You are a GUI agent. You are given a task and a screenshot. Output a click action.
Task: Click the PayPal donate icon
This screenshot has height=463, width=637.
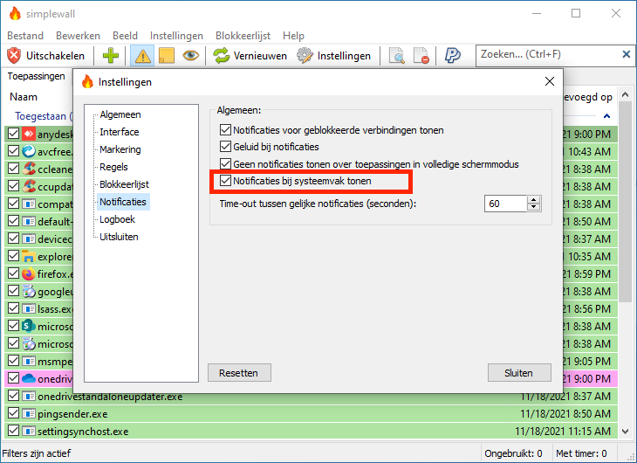(x=452, y=55)
